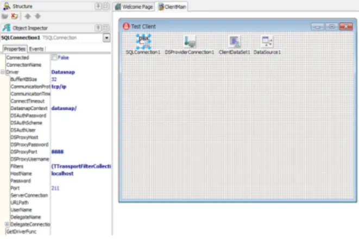Open the Welcome Page tab
359x239 pixels.
click(134, 7)
